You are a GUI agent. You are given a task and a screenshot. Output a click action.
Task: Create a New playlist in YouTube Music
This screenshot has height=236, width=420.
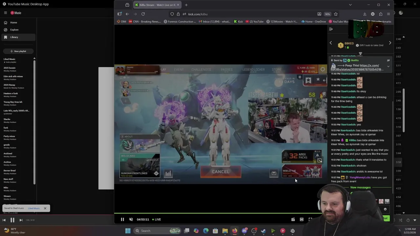(18, 51)
